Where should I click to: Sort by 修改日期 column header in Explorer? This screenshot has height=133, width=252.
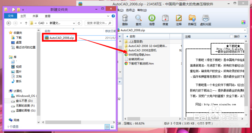click(x=110, y=31)
